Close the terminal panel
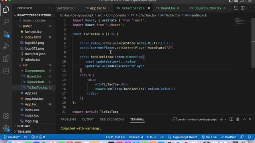The height and width of the screenshot is (143, 255). coord(250,119)
